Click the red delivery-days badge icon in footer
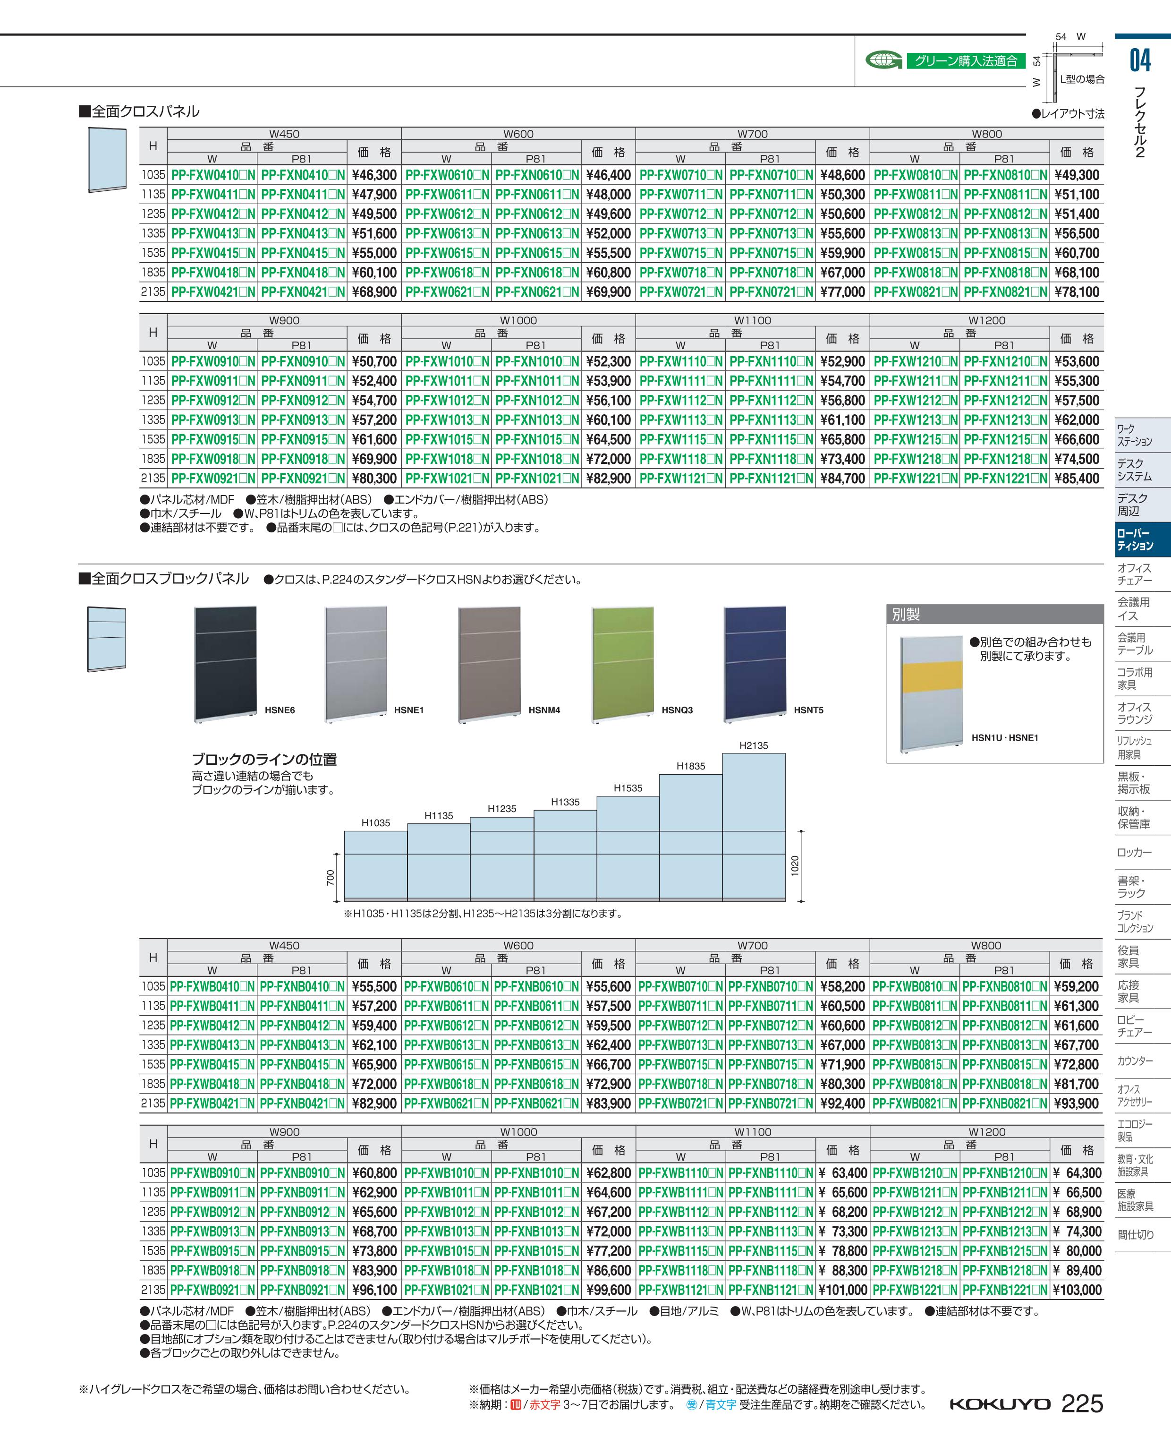This screenshot has width=1171, height=1445. pyautogui.click(x=516, y=1404)
